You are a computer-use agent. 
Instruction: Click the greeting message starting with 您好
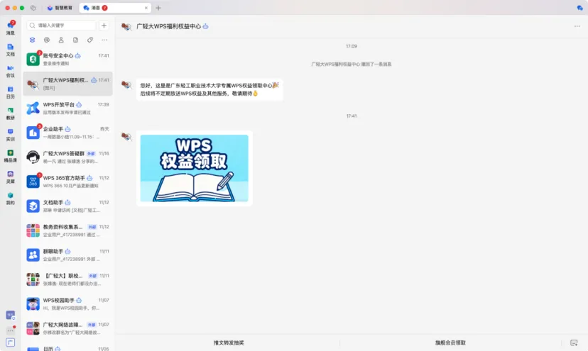pyautogui.click(x=209, y=89)
